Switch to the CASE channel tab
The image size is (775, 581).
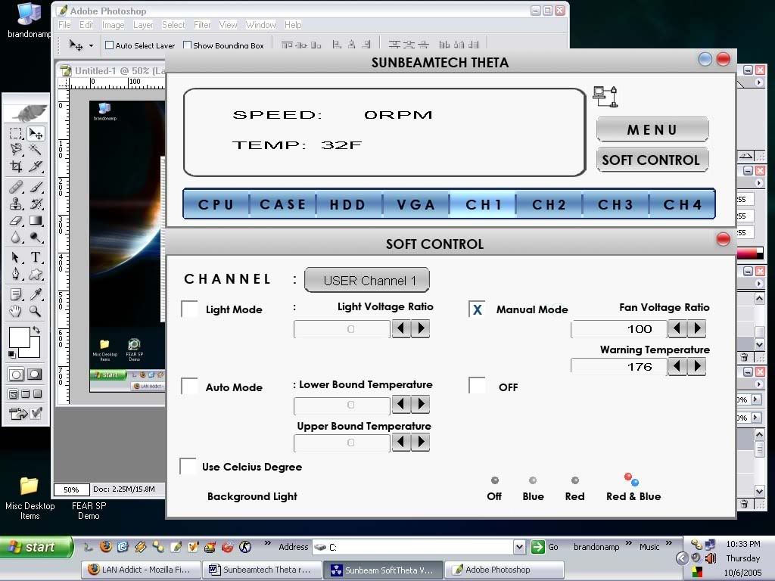point(283,204)
